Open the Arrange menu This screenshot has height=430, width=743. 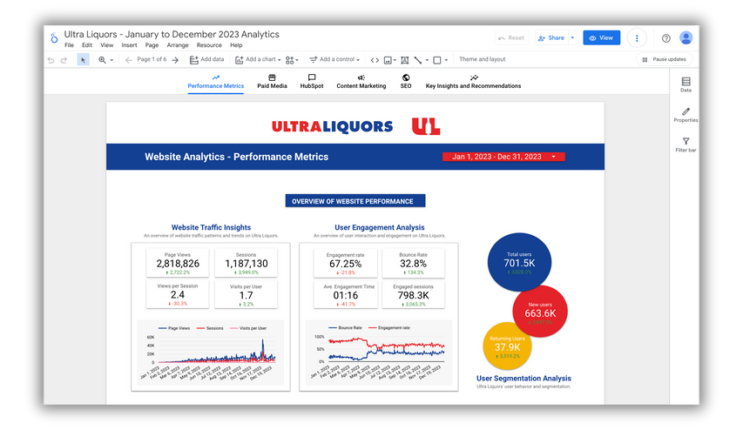[178, 45]
